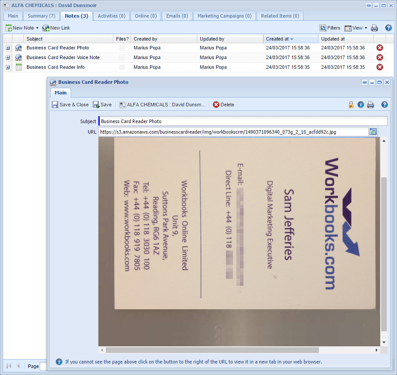Click the Files? column header
The height and width of the screenshot is (375, 397).
click(x=122, y=39)
